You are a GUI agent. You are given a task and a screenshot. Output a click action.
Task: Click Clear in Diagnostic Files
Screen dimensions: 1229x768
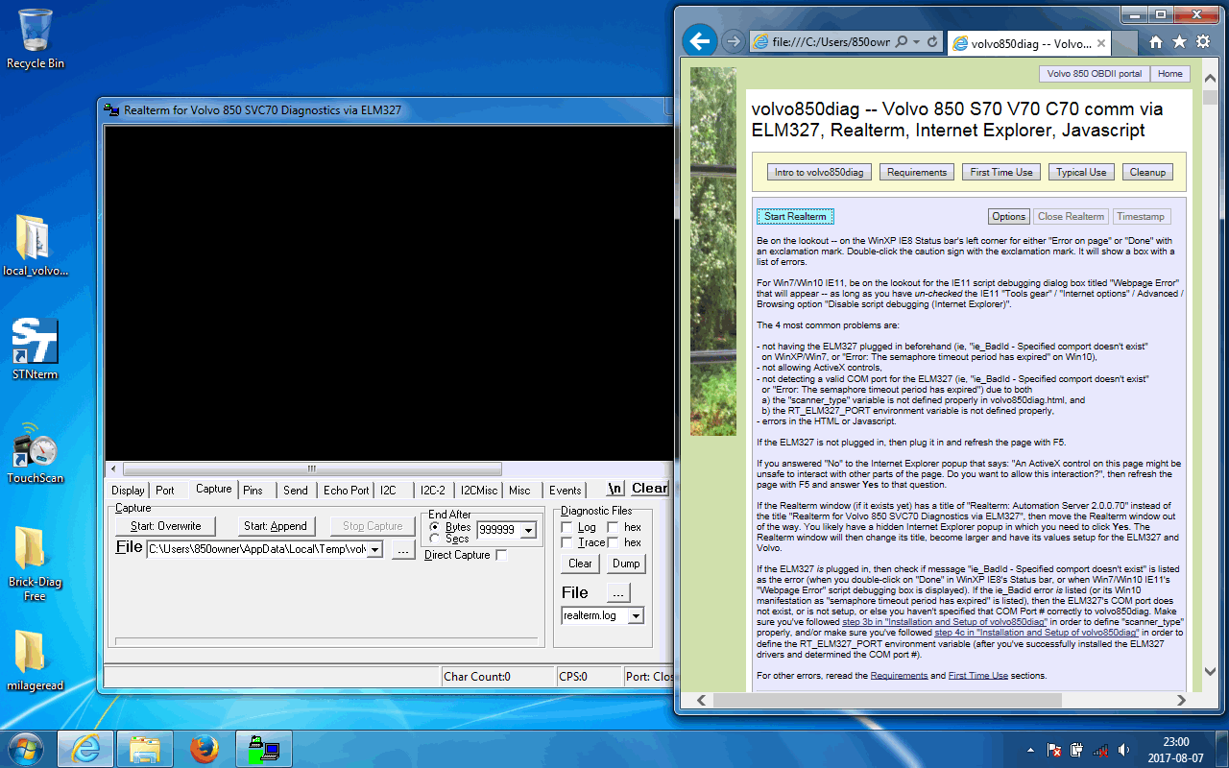pyautogui.click(x=580, y=564)
